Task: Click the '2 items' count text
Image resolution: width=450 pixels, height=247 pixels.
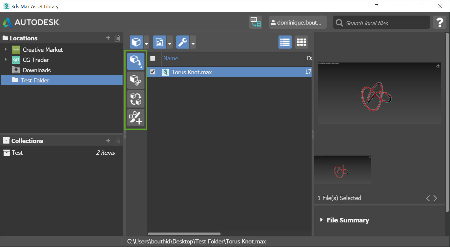Action: click(106, 153)
